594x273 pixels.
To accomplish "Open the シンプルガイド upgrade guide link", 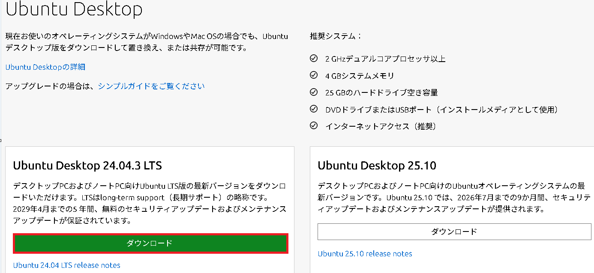I will tap(151, 86).
